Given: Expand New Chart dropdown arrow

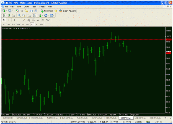Looking at the screenshot, I should tap(6, 11).
